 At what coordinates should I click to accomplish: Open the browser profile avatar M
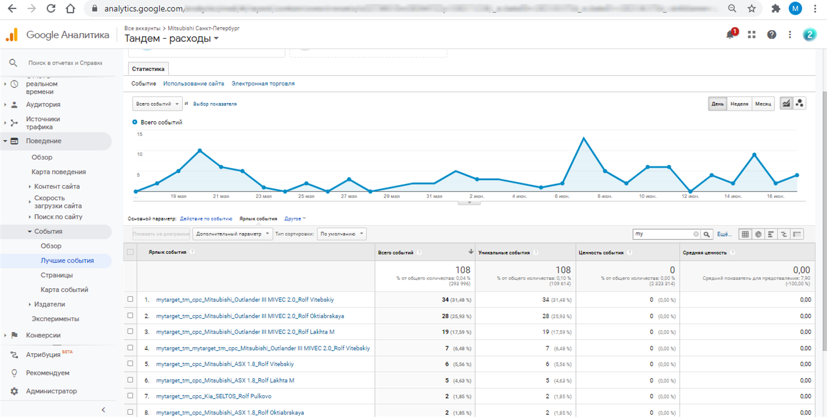795,8
